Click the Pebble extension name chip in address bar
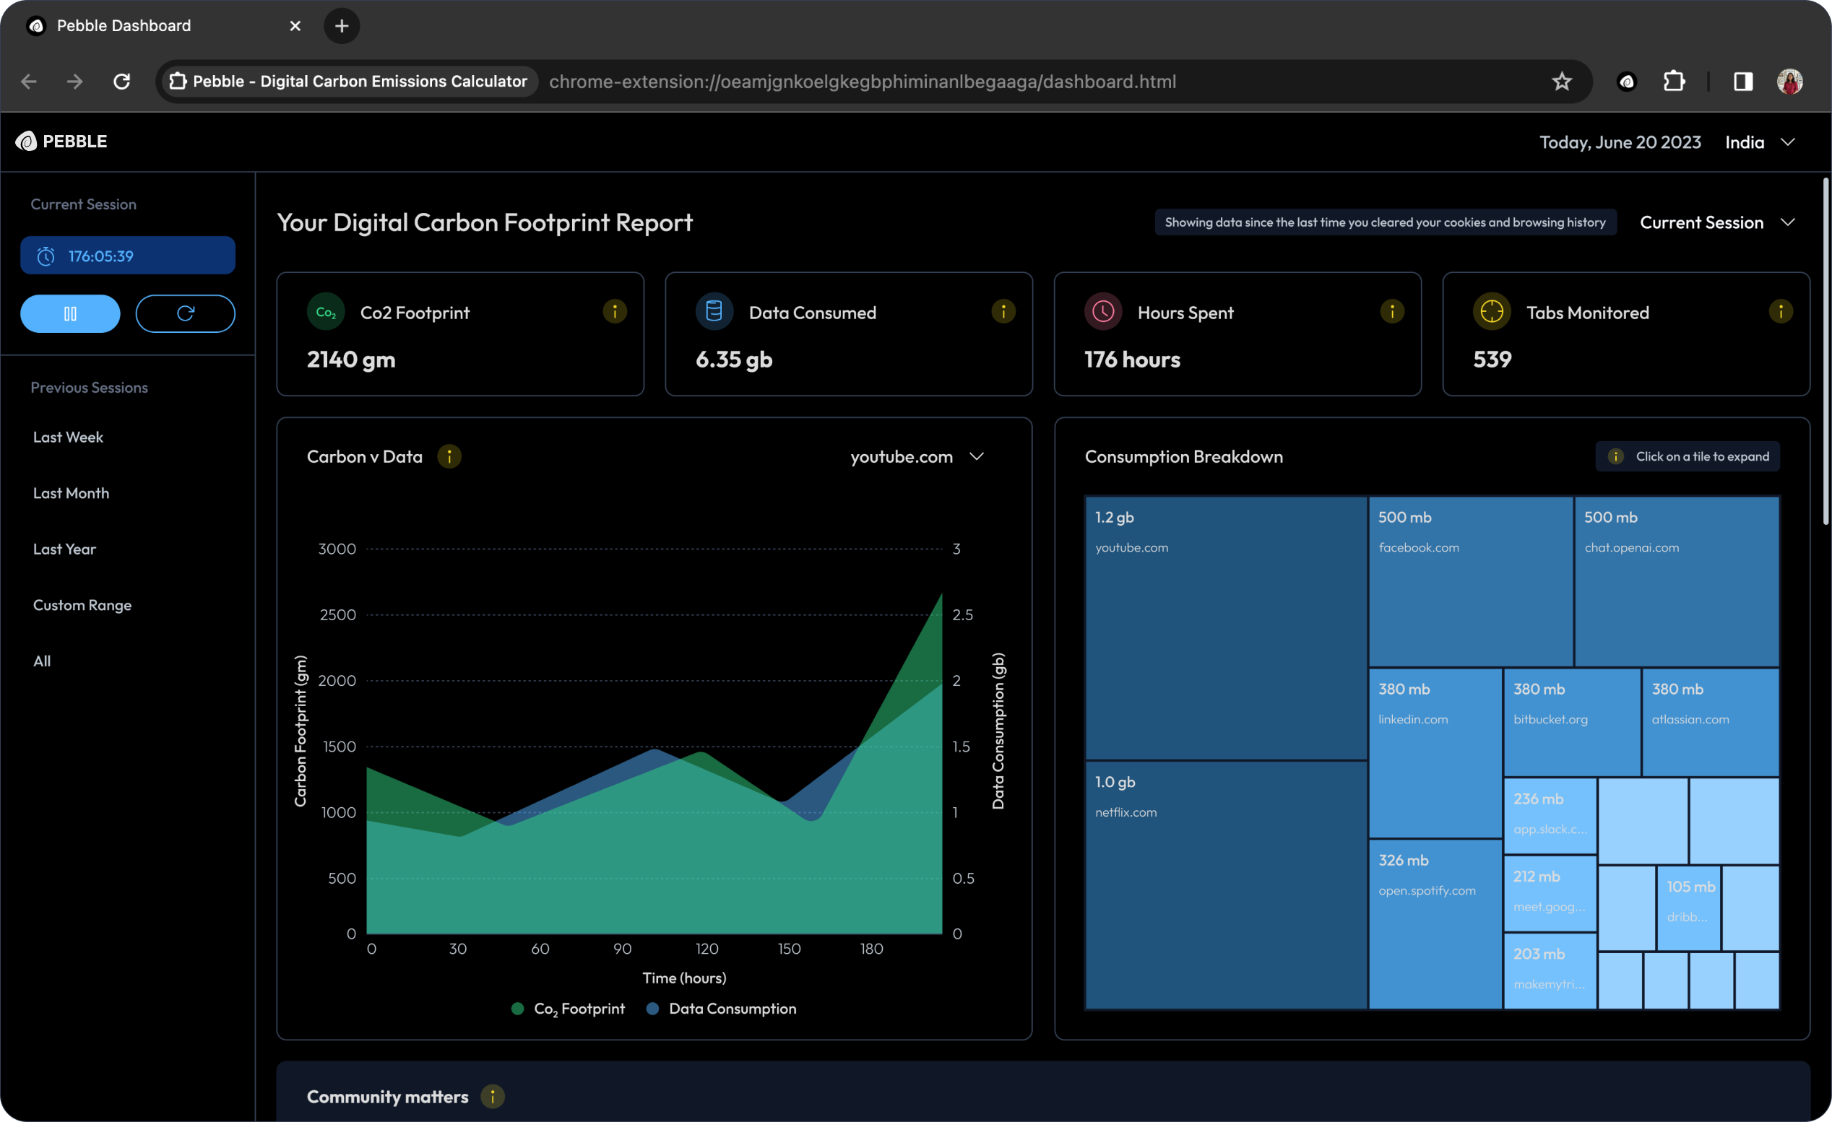Image resolution: width=1832 pixels, height=1122 pixels. point(348,82)
